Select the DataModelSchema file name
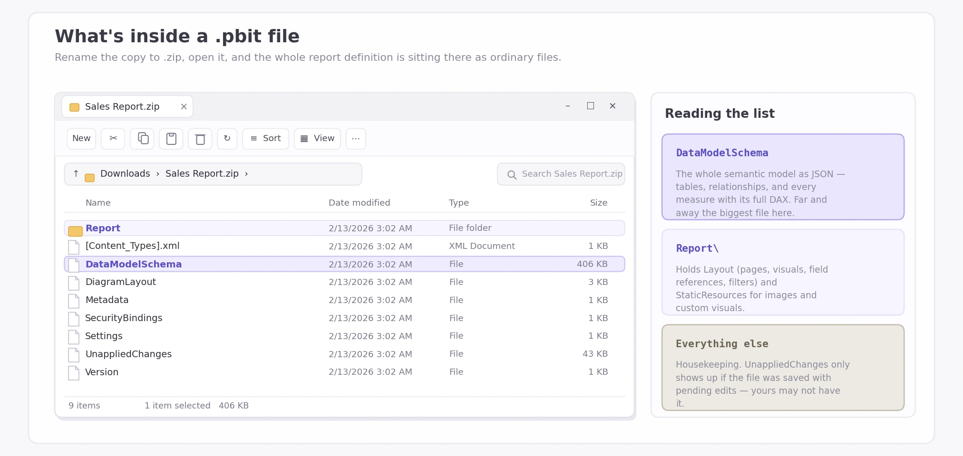963x456 pixels. point(134,264)
